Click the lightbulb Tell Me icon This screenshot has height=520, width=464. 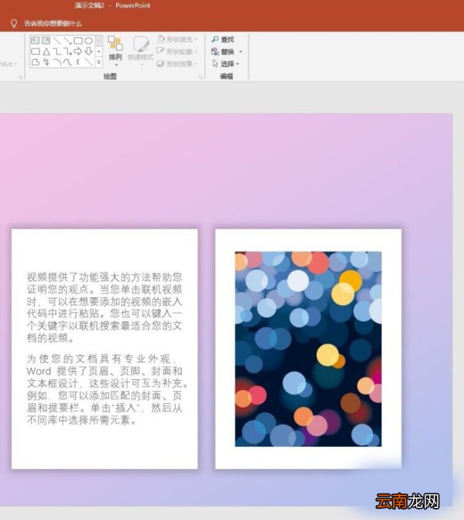tap(13, 23)
